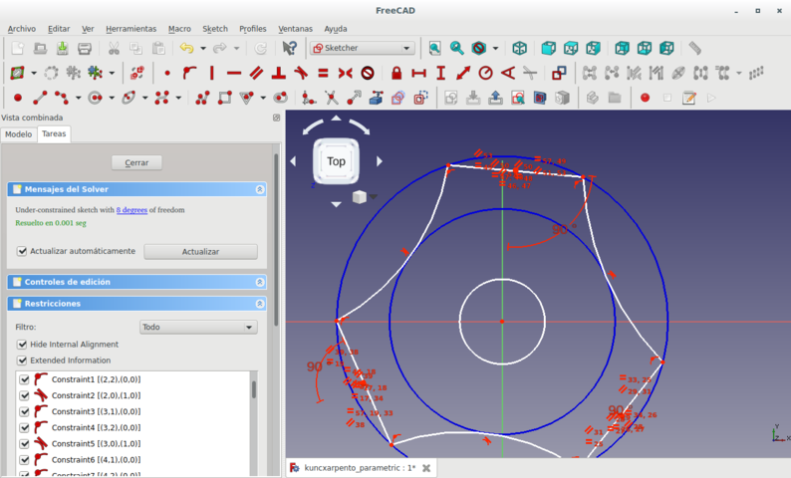Image resolution: width=791 pixels, height=478 pixels.
Task: Choose the radius constraint tool
Action: coord(485,73)
